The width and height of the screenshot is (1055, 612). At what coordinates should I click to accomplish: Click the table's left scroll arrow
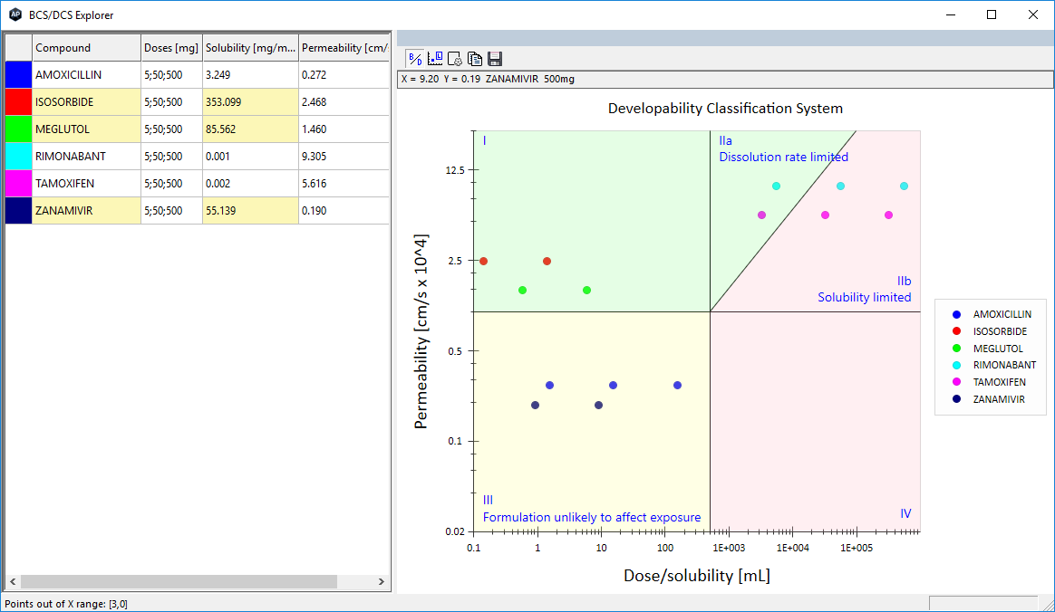click(13, 582)
